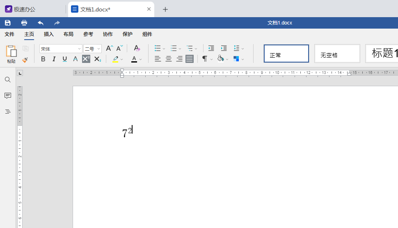The height and width of the screenshot is (228, 398).
Task: Center align the text
Action: (169, 59)
